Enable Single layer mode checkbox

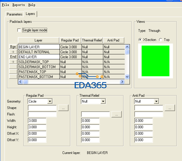coord(19,30)
